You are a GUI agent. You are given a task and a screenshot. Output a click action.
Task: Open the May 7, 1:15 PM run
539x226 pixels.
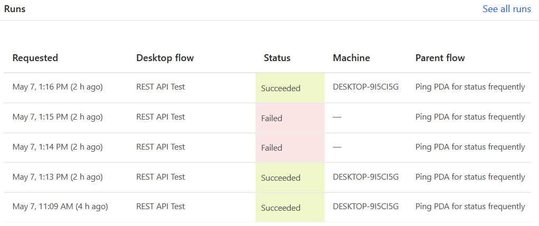tap(58, 117)
